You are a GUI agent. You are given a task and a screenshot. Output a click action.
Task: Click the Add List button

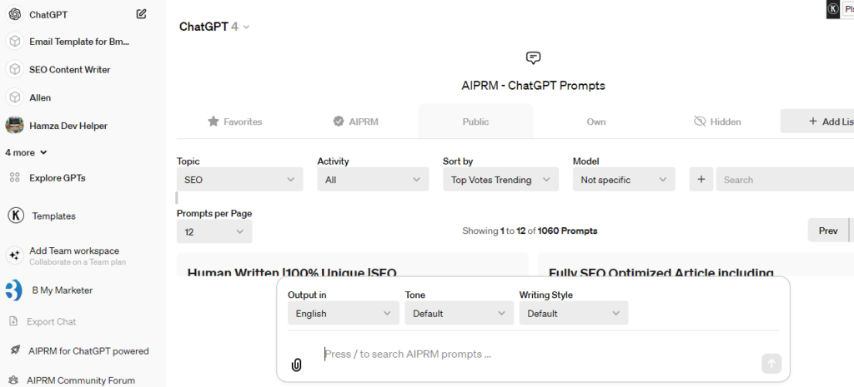pyautogui.click(x=820, y=122)
